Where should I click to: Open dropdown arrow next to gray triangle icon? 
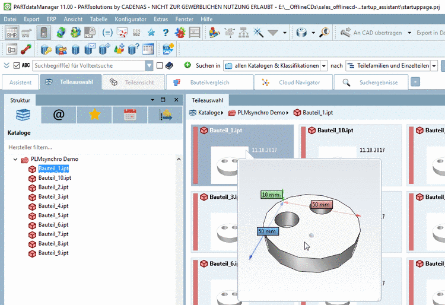click(285, 33)
